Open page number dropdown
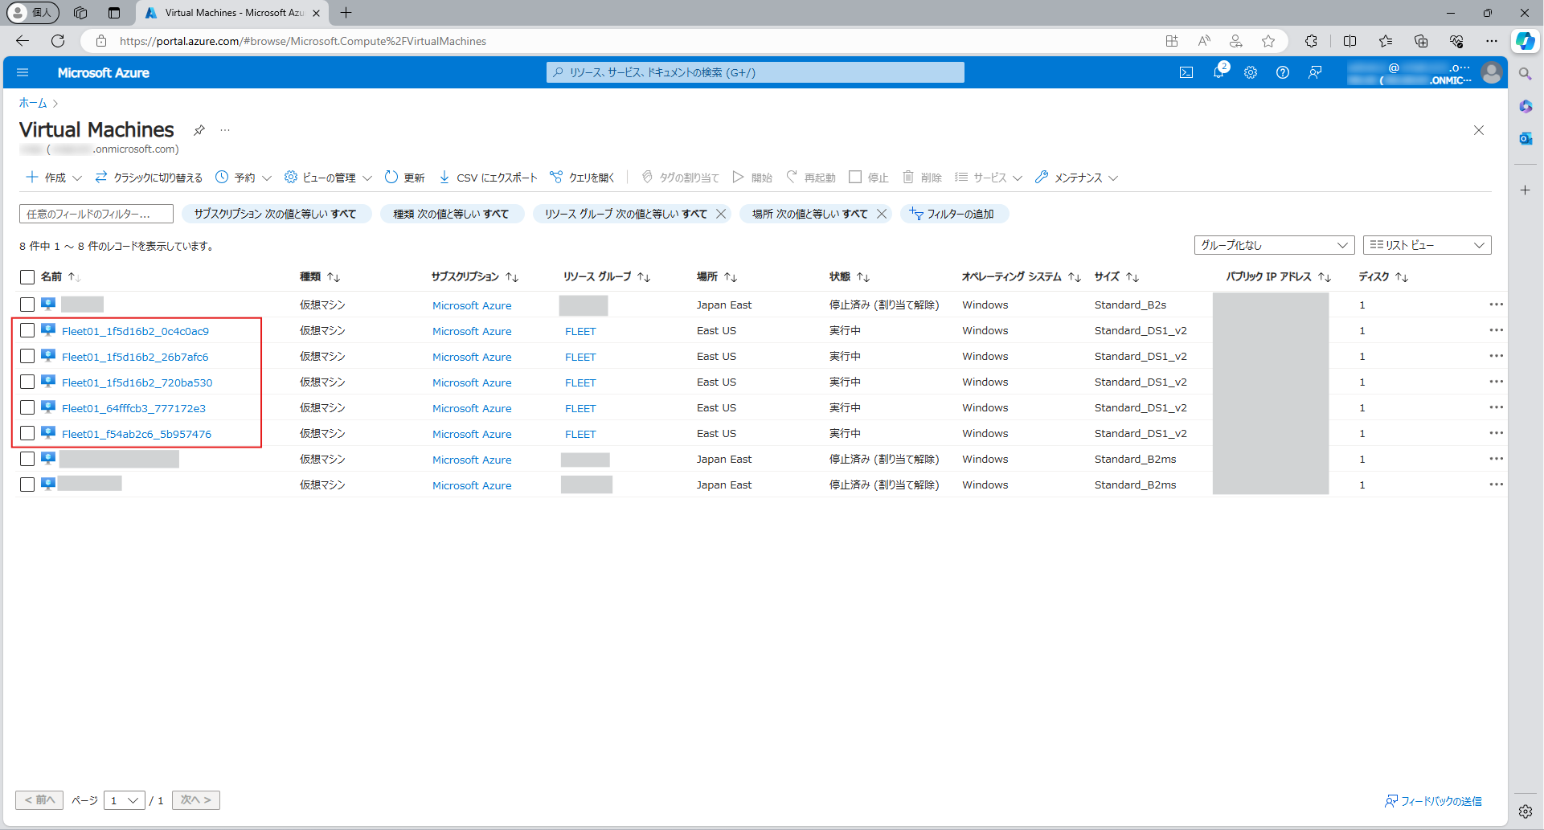The width and height of the screenshot is (1544, 830). point(125,800)
